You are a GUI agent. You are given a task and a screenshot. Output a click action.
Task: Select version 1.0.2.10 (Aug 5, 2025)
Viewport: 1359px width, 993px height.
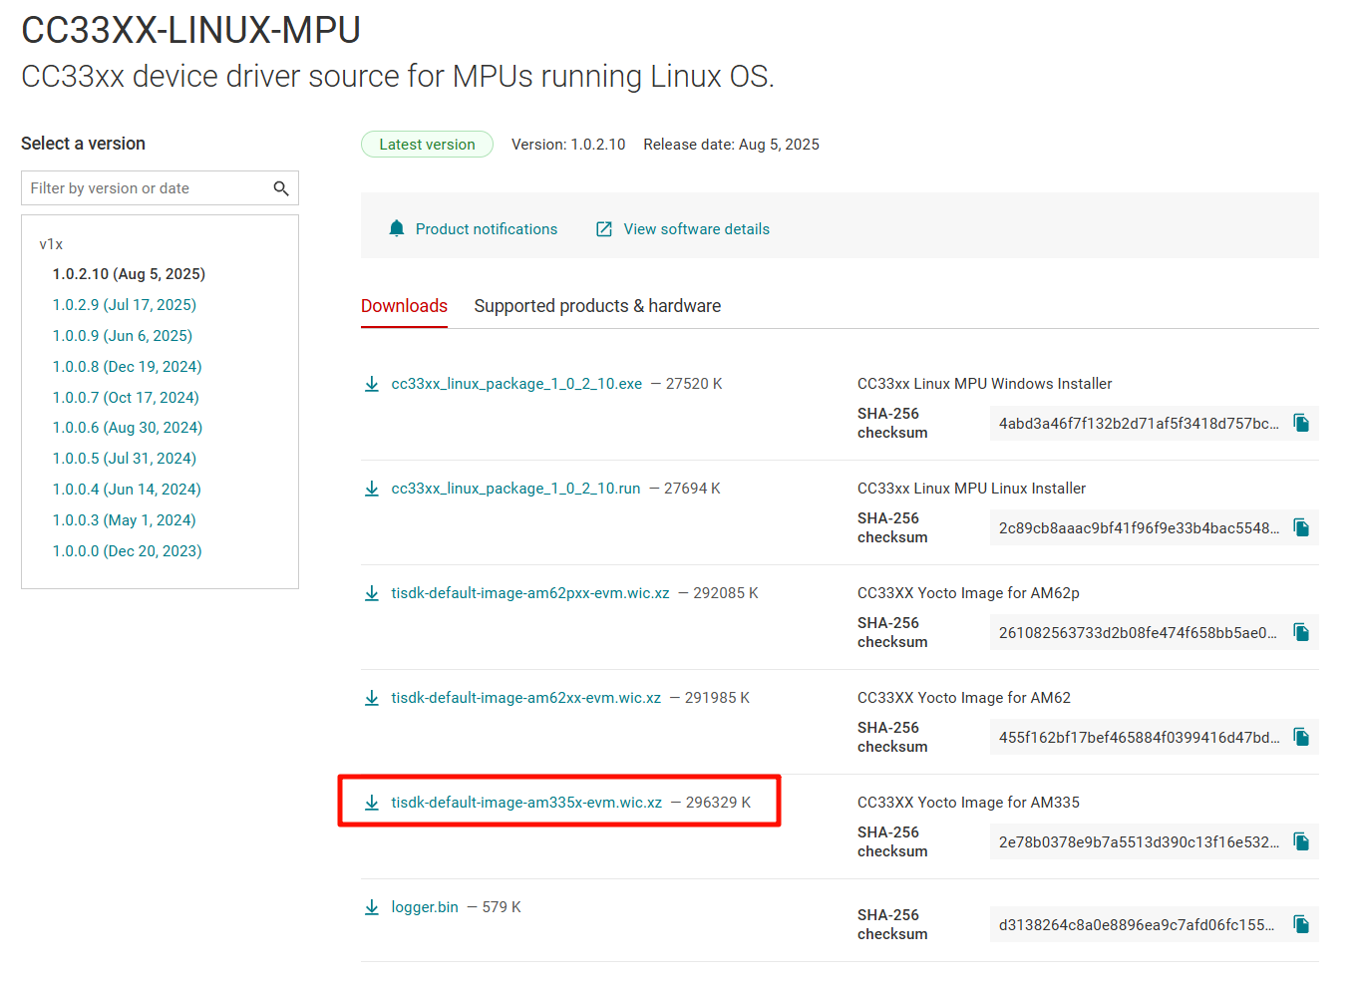click(129, 274)
